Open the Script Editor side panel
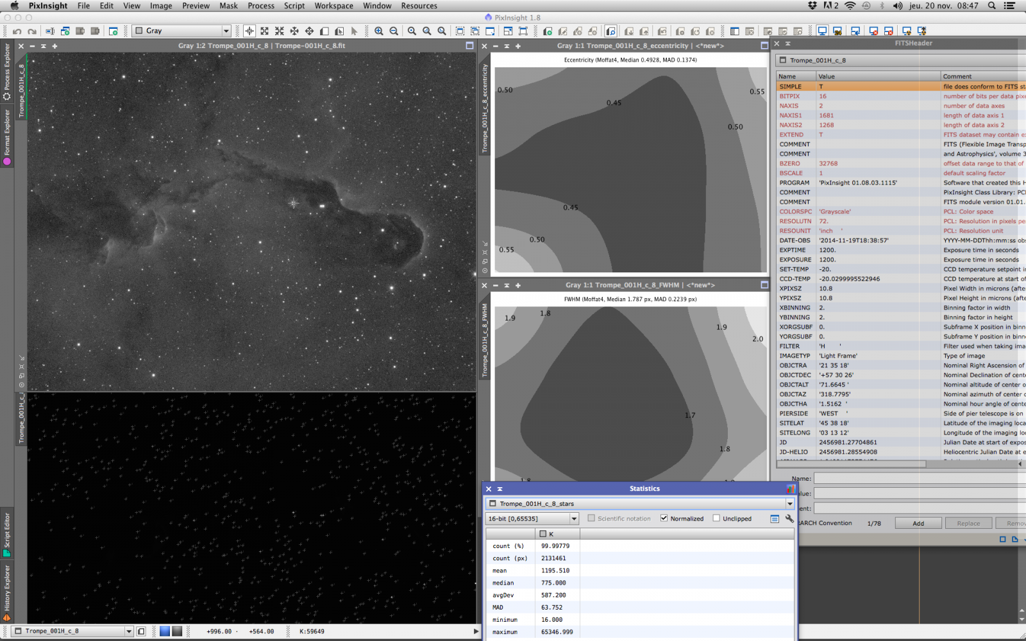This screenshot has height=641, width=1026. [6, 534]
